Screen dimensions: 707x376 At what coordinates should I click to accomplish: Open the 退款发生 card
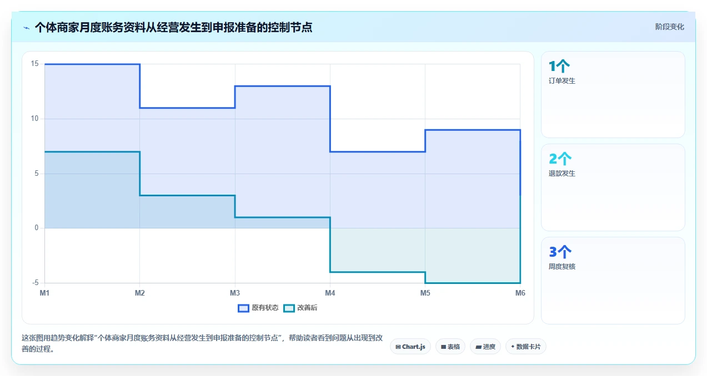(613, 187)
